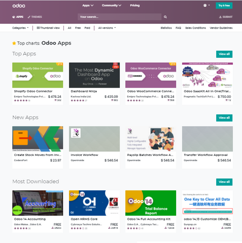Click Open HRMS Core star rating
Image resolution: width=242 pixels, height=243 pixels.
click(x=78, y=228)
